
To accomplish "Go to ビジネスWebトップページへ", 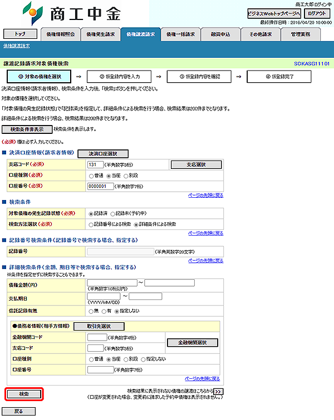I will click(x=274, y=14).
